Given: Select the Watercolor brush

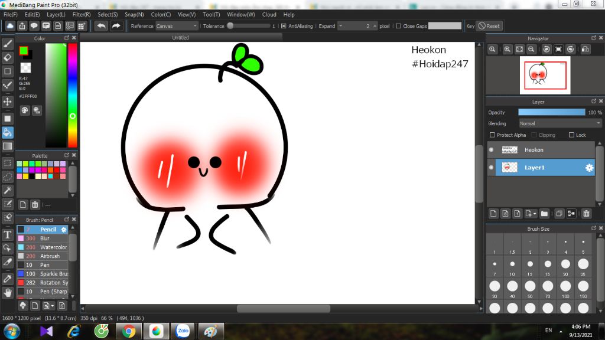Looking at the screenshot, I should [43, 247].
